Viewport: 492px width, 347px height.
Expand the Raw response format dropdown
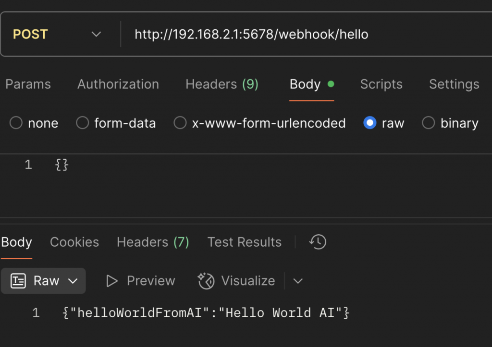click(x=73, y=281)
